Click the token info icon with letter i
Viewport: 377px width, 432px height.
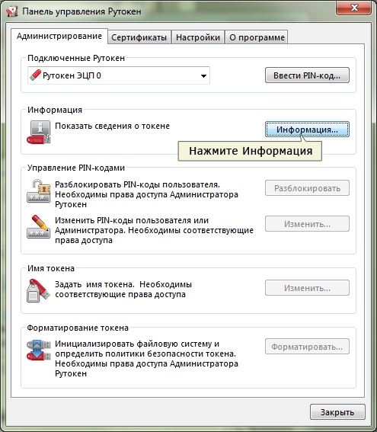pos(39,133)
